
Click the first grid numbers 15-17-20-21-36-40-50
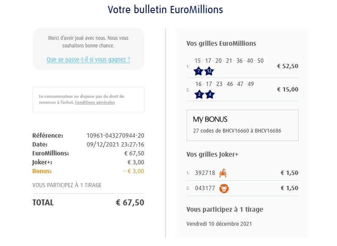(229, 61)
